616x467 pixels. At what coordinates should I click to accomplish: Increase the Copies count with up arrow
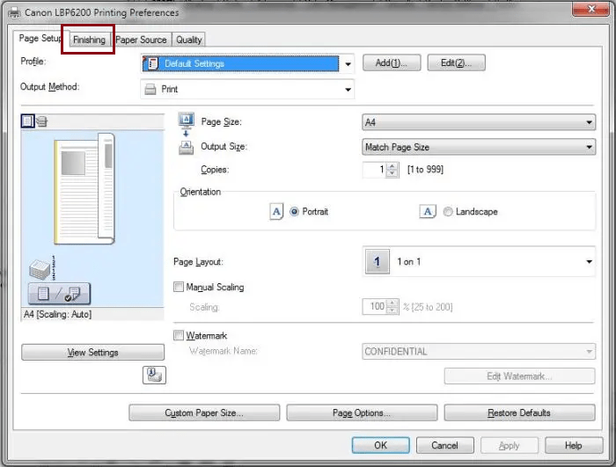(392, 166)
